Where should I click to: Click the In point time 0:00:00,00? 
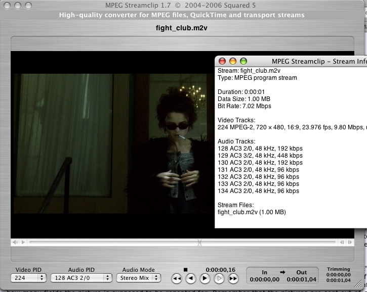pos(264,279)
